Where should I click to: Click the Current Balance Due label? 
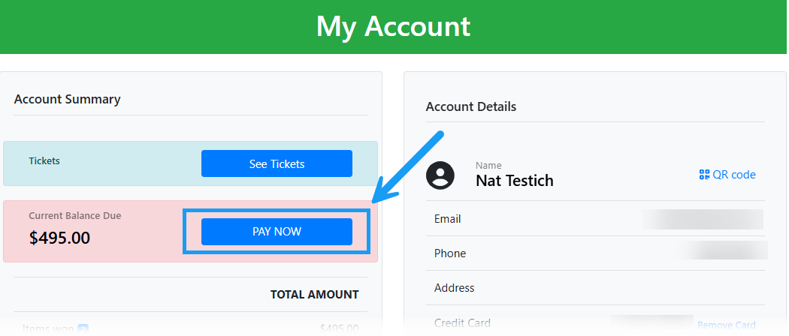click(x=74, y=216)
